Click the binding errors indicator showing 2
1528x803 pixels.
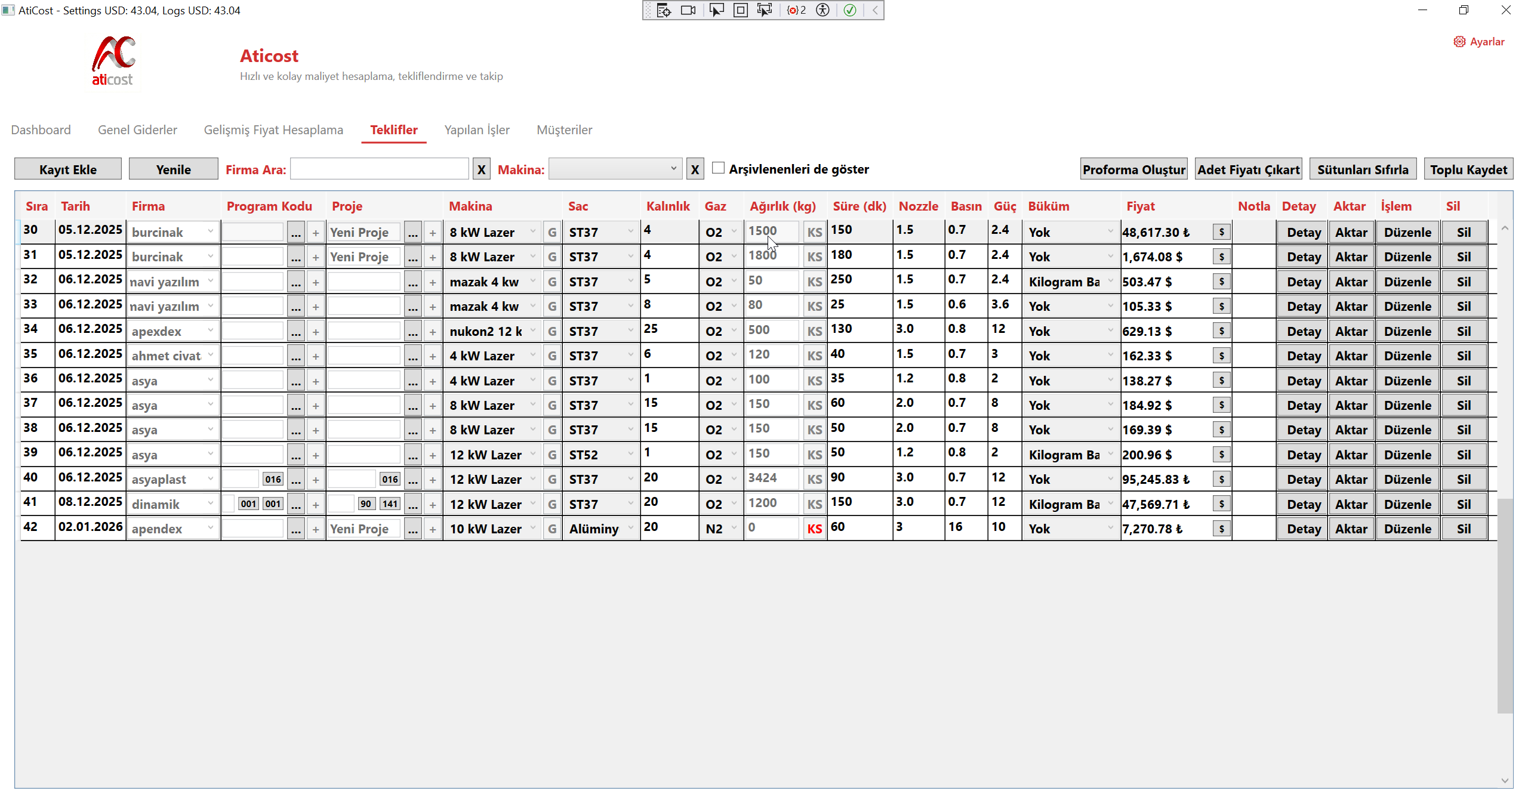click(x=796, y=10)
